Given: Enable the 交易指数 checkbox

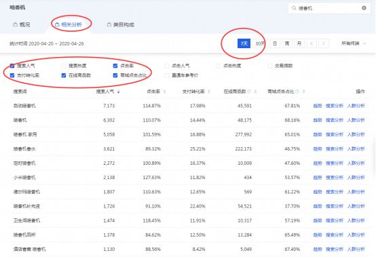Looking at the screenshot, I should pos(269,66).
